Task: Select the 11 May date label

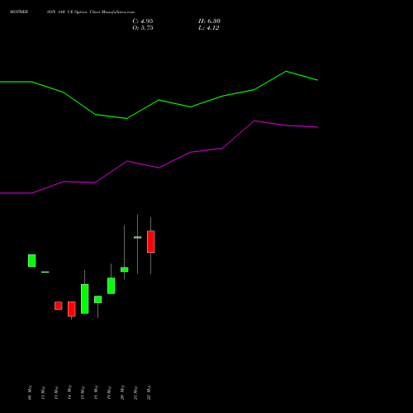Action: click(43, 392)
